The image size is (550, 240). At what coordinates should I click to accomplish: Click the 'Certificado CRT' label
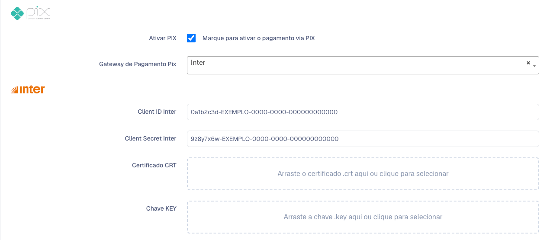(x=154, y=165)
